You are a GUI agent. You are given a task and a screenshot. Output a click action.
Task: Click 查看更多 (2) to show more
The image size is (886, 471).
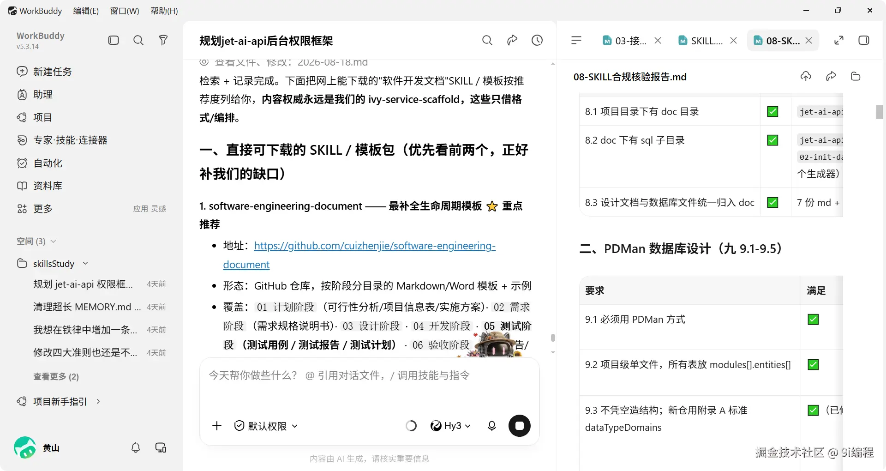pyautogui.click(x=56, y=376)
